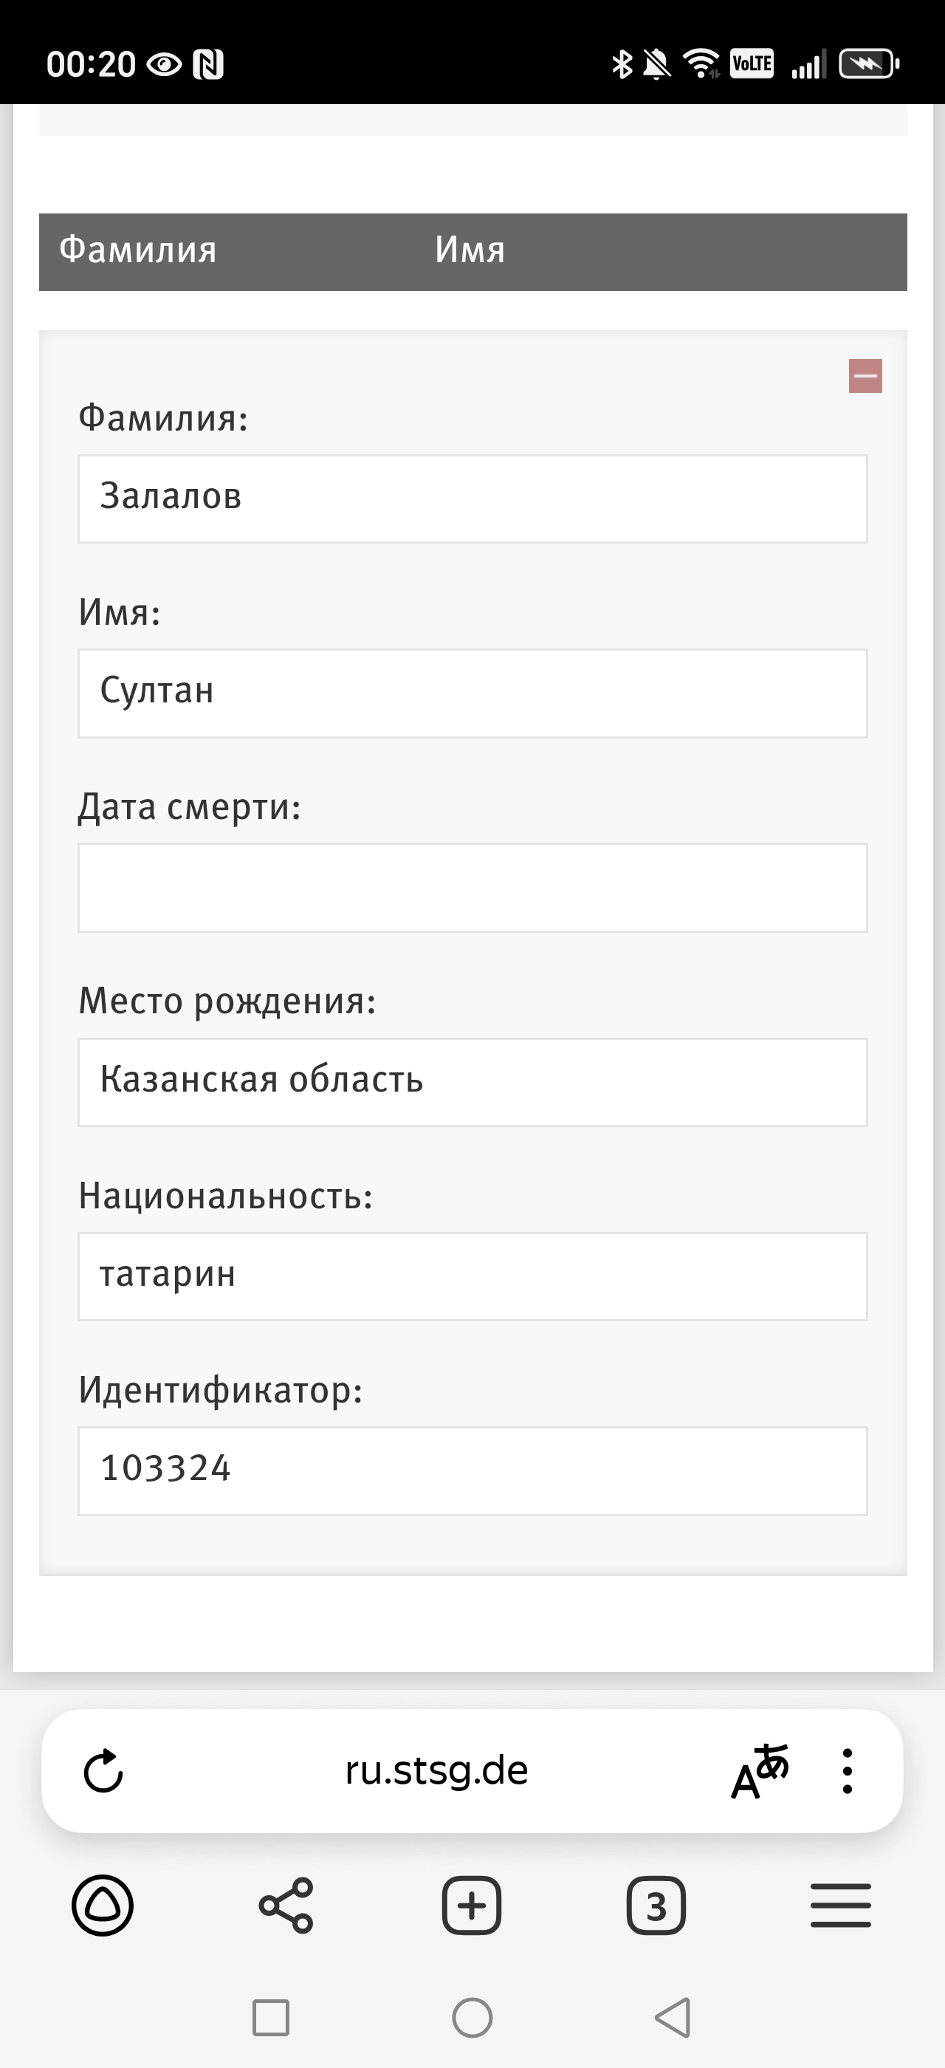Viewport: 945px width, 2068px height.
Task: Tap the Android home circle button
Action: [472, 2018]
